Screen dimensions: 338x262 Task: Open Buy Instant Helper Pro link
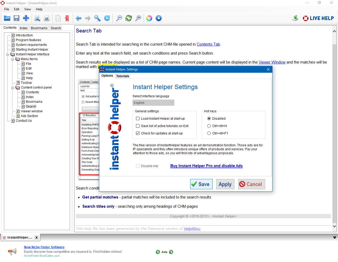coord(206,166)
